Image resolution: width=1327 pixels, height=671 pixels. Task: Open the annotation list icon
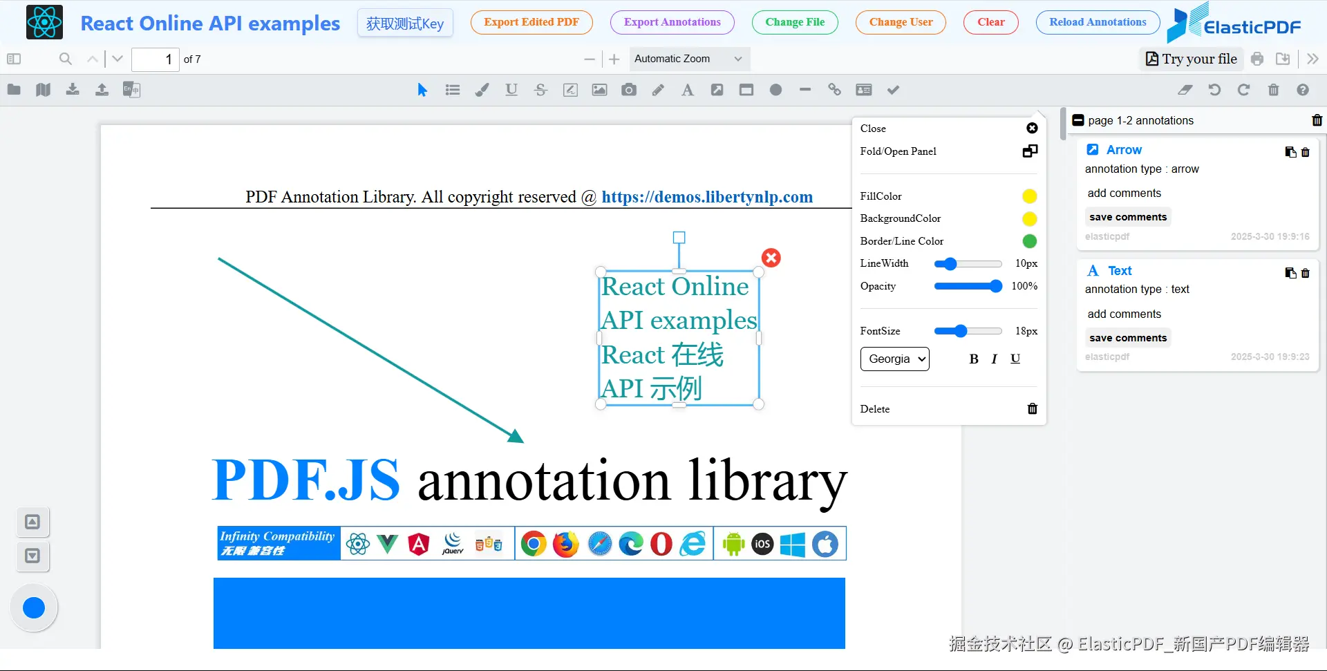click(453, 90)
